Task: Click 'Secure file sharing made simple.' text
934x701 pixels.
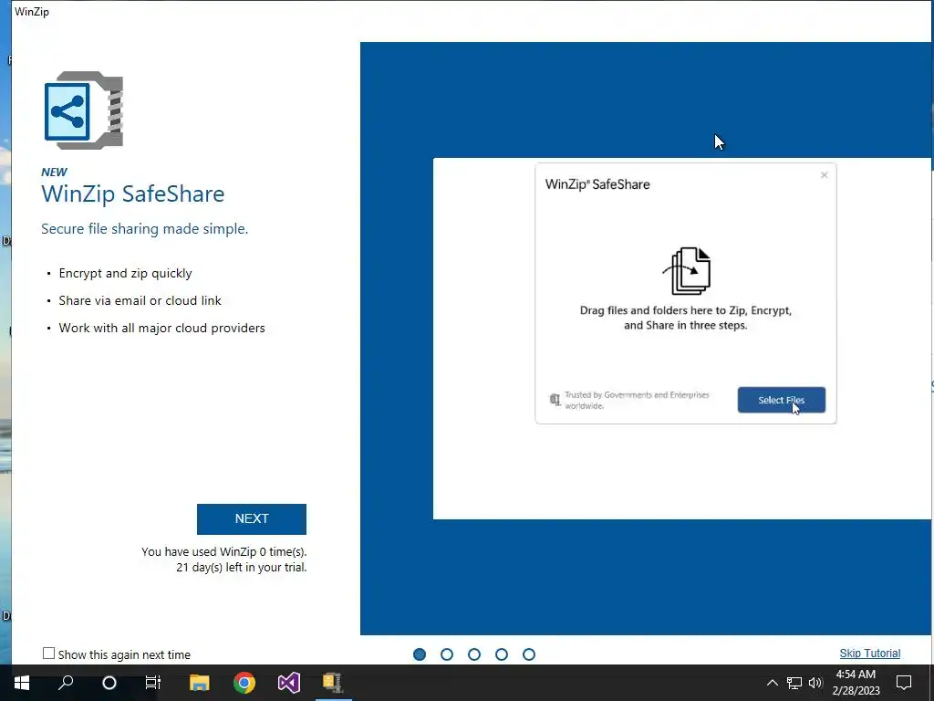Action: coord(145,229)
